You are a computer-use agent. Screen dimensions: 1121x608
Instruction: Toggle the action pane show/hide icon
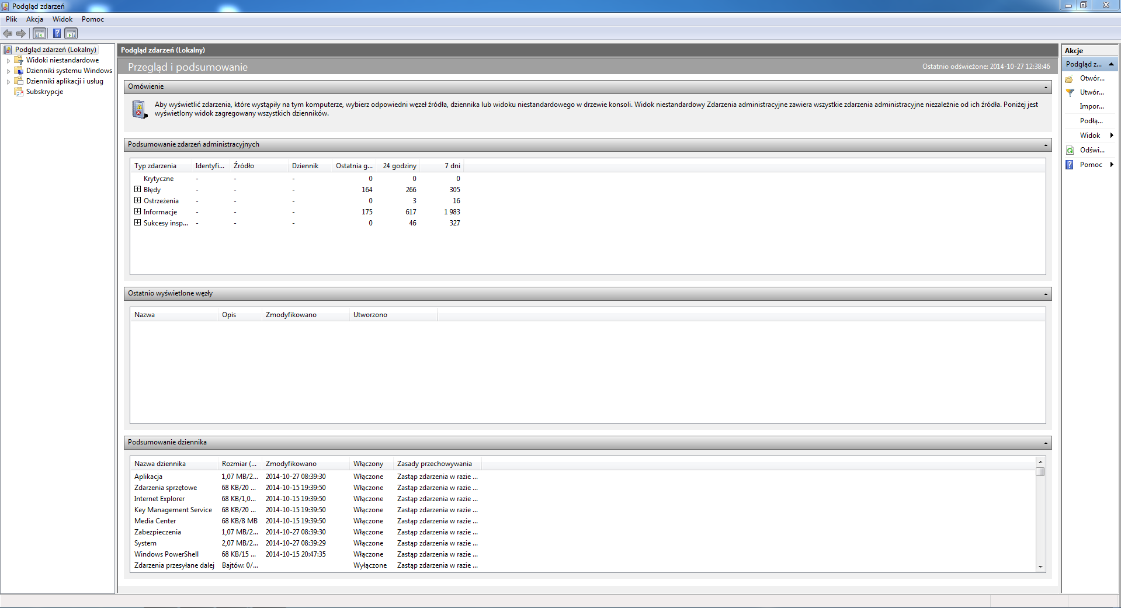(x=71, y=33)
